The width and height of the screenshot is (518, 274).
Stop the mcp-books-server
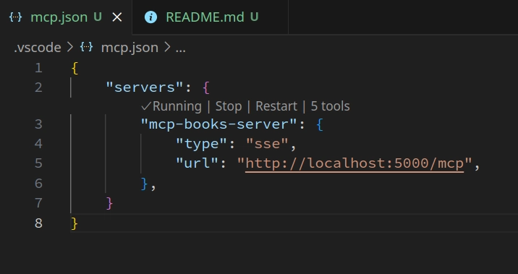click(x=229, y=106)
